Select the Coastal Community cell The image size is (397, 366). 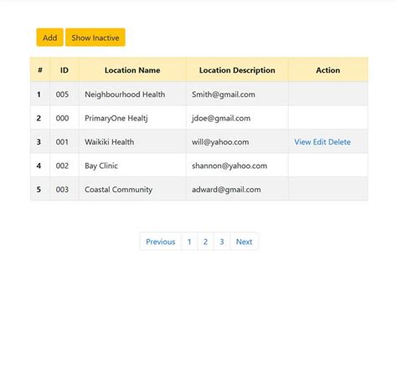[x=132, y=190]
